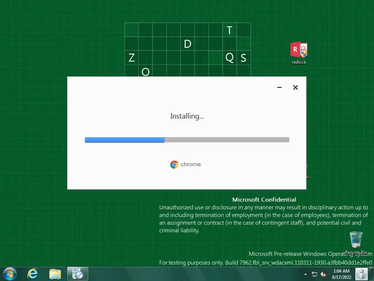Click the 'chrome' wordmark text
The image size is (374, 281).
tap(191, 164)
